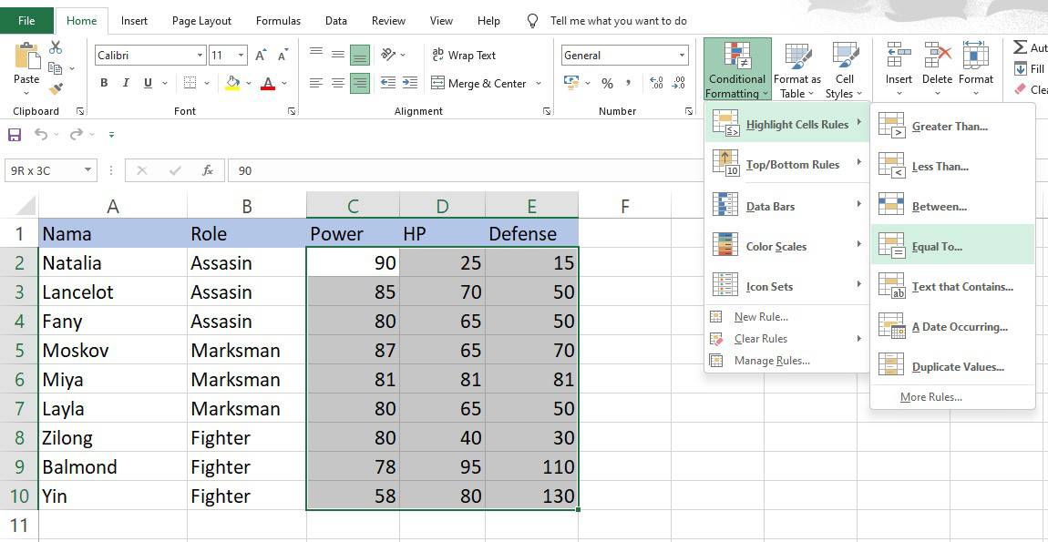1048x542 pixels.
Task: Click the Select All corner triangle
Action: (26, 205)
